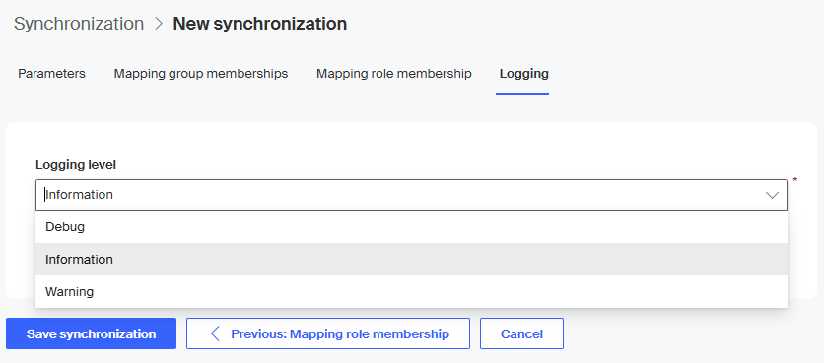Open the Synchronization breadcrumb link
824x363 pixels.
click(79, 24)
